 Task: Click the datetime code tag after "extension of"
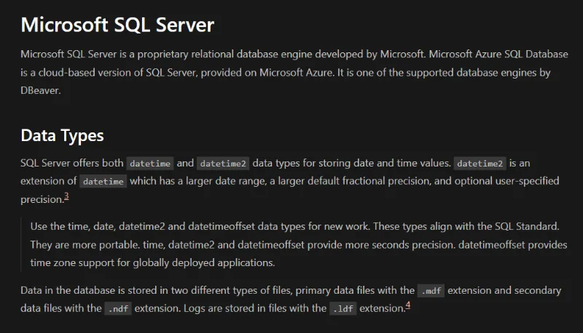[x=103, y=182]
